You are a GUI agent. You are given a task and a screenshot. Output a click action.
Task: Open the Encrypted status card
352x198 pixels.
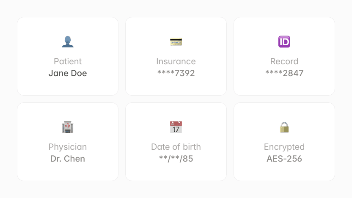284,142
